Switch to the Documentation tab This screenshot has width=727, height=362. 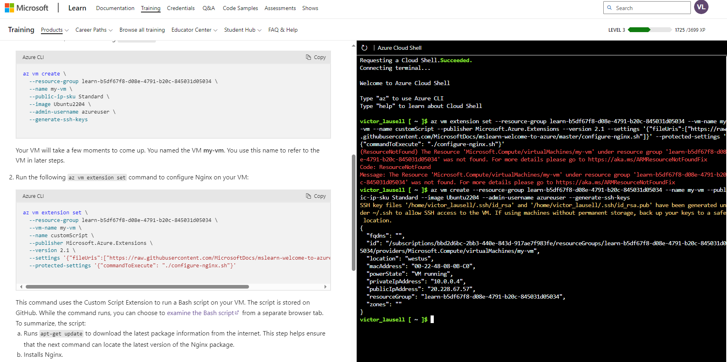[x=115, y=8]
